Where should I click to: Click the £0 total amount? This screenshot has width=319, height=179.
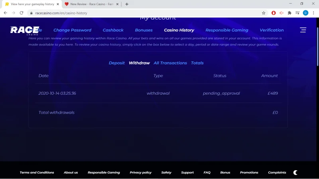tap(275, 113)
